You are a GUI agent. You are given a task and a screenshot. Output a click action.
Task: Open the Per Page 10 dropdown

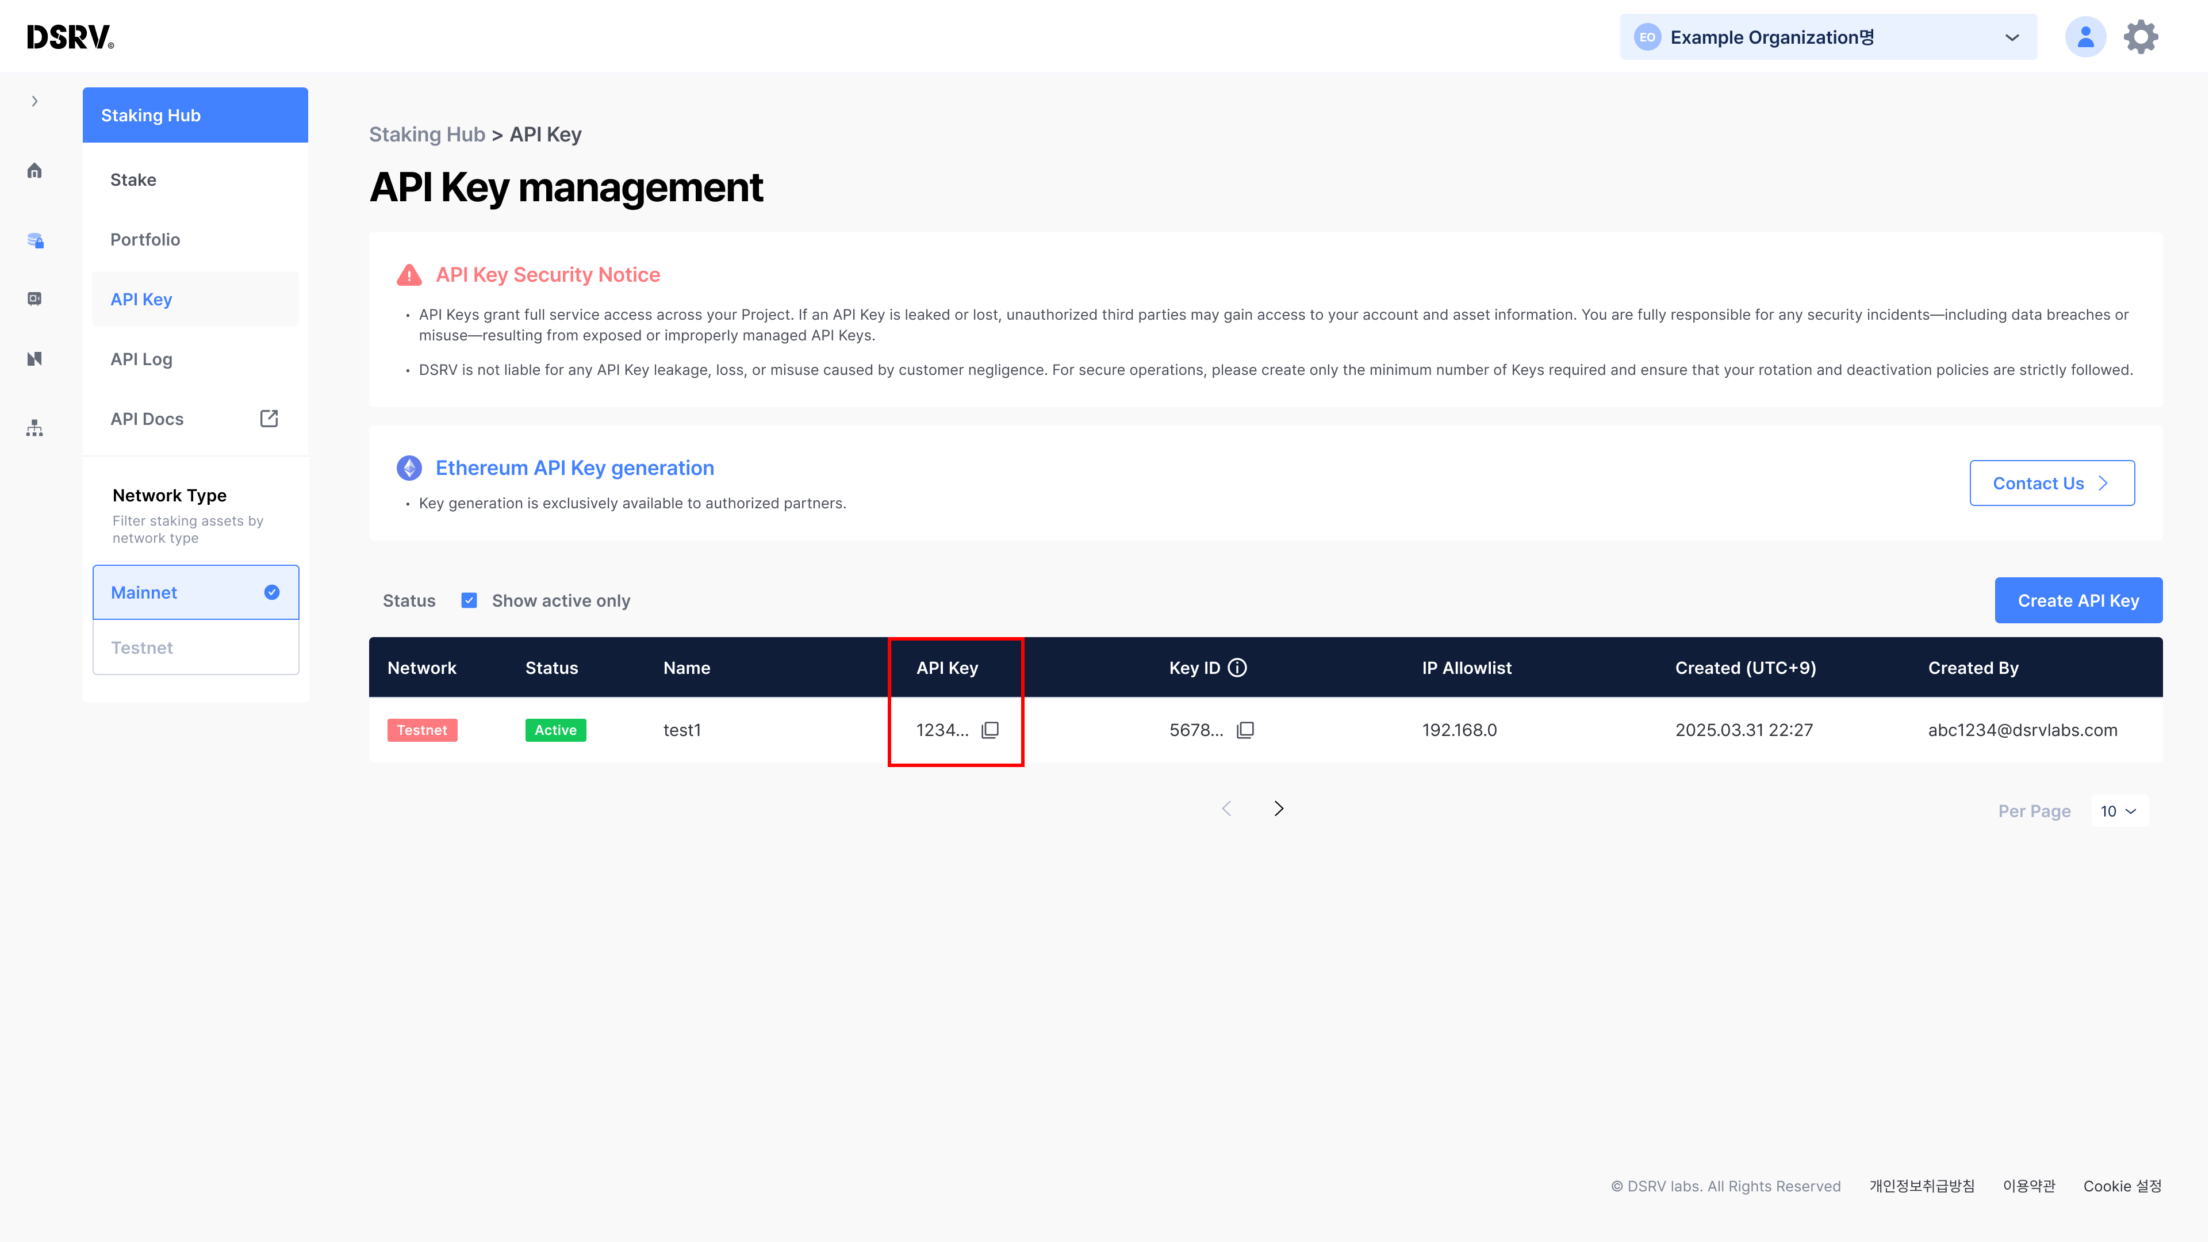click(2119, 811)
